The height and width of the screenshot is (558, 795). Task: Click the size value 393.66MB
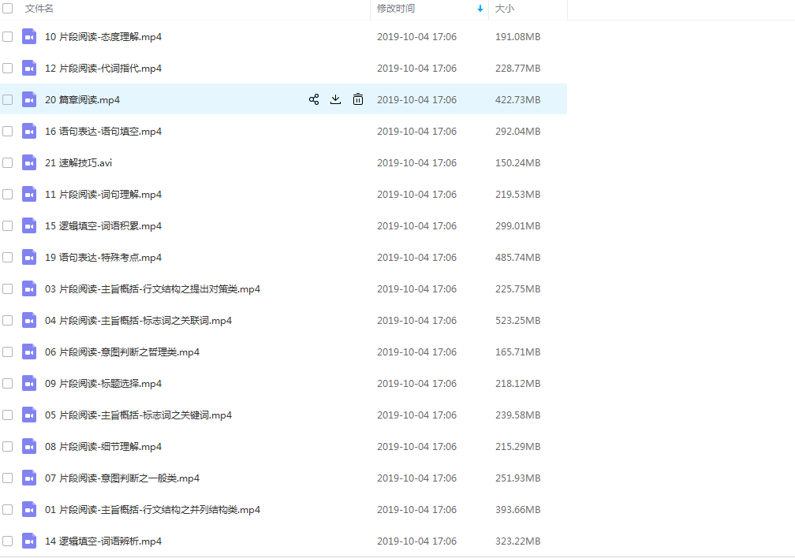(517, 509)
